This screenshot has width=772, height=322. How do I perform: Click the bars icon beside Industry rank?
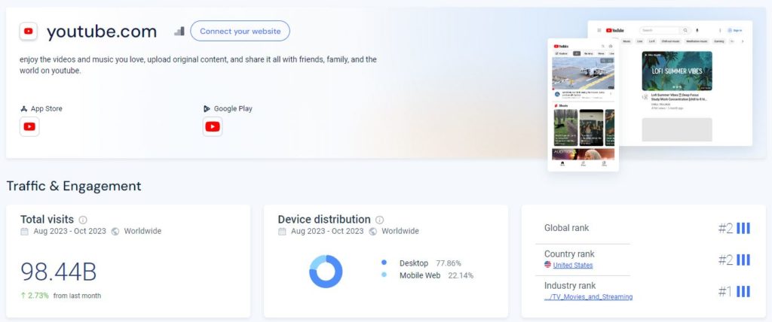743,291
